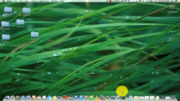Click the Time Machine menu bar icon
The height and width of the screenshot is (101, 180).
(133, 1)
